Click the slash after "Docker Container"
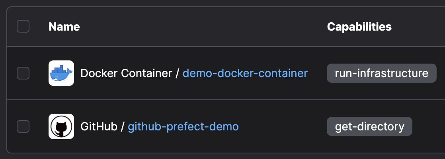This screenshot has height=159, width=445. (x=178, y=74)
